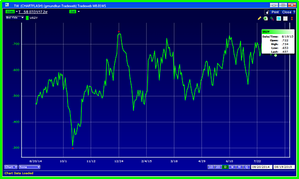
Task: Select the yellow pencil annotation tool
Action: pyautogui.click(x=259, y=18)
